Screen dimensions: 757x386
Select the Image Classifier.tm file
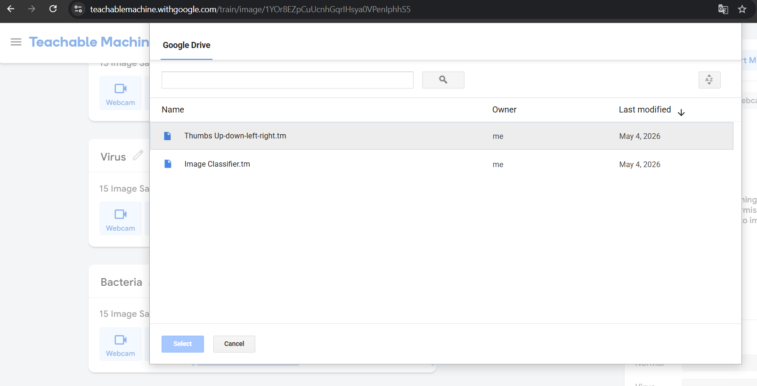coord(442,164)
